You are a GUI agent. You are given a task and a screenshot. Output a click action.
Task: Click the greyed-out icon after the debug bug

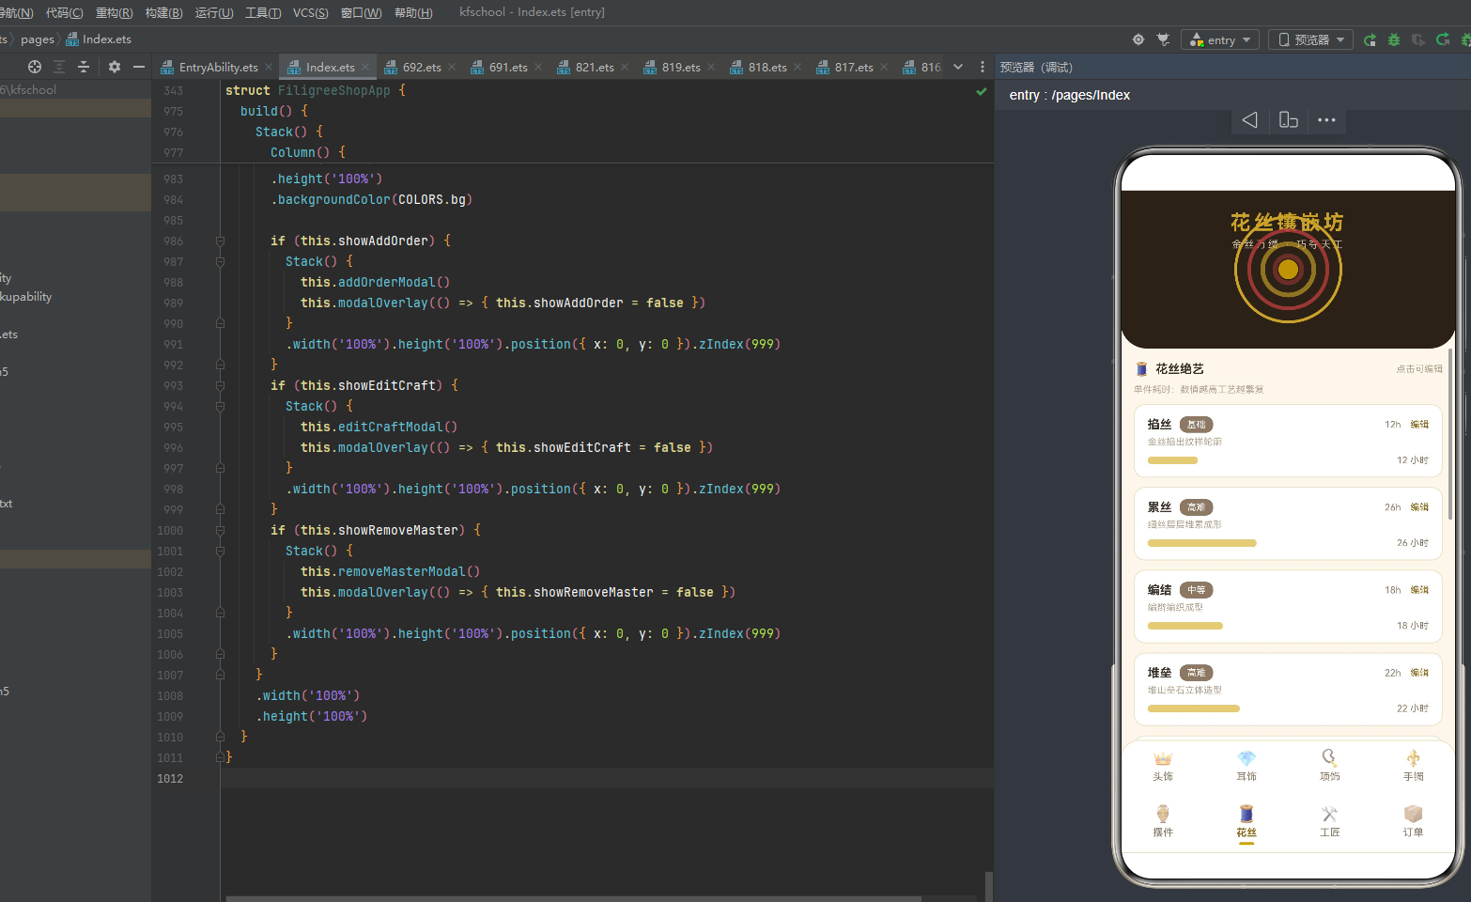1418,39
